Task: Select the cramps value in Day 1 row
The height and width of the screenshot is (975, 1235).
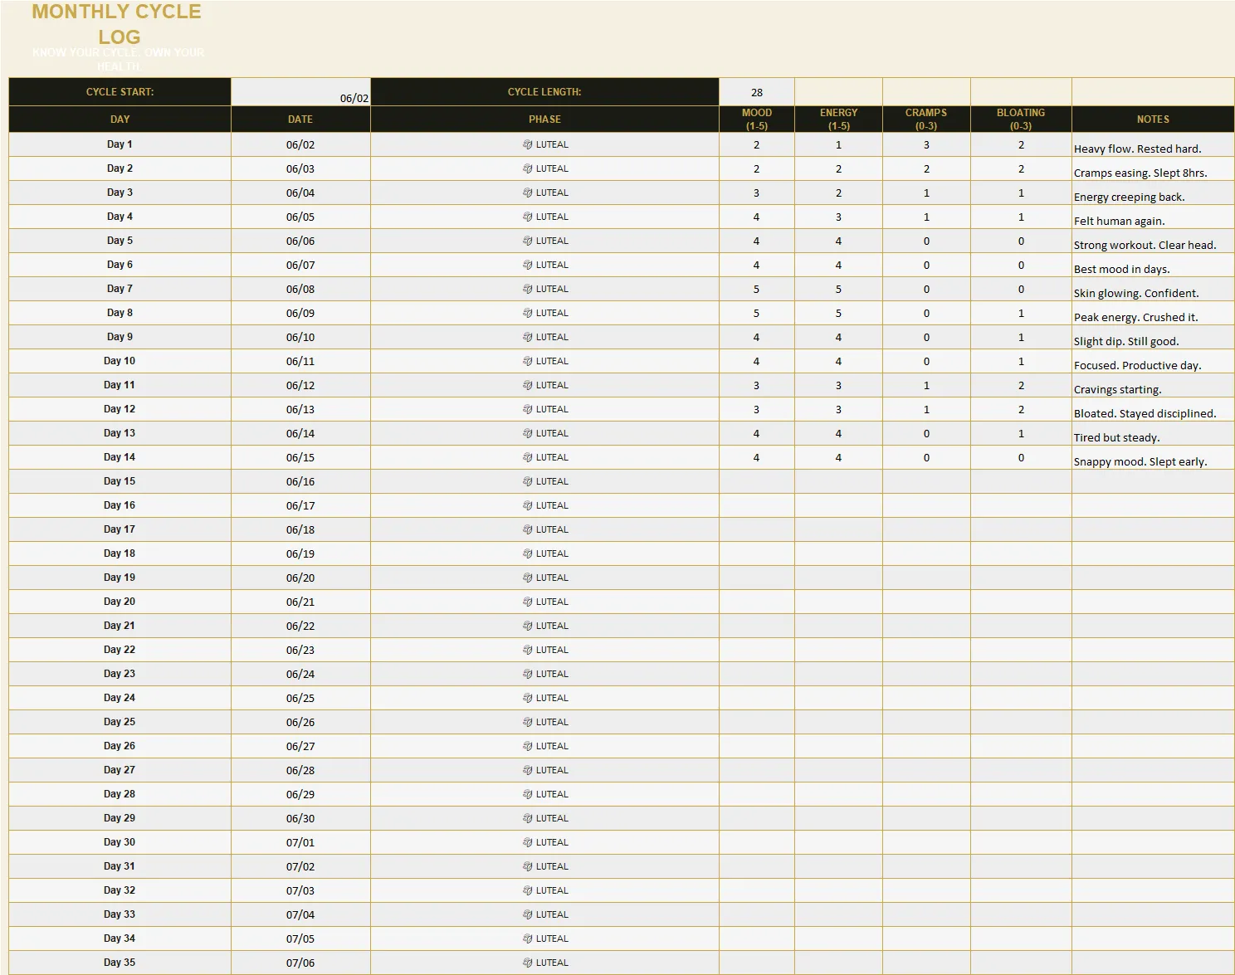Action: tap(926, 144)
